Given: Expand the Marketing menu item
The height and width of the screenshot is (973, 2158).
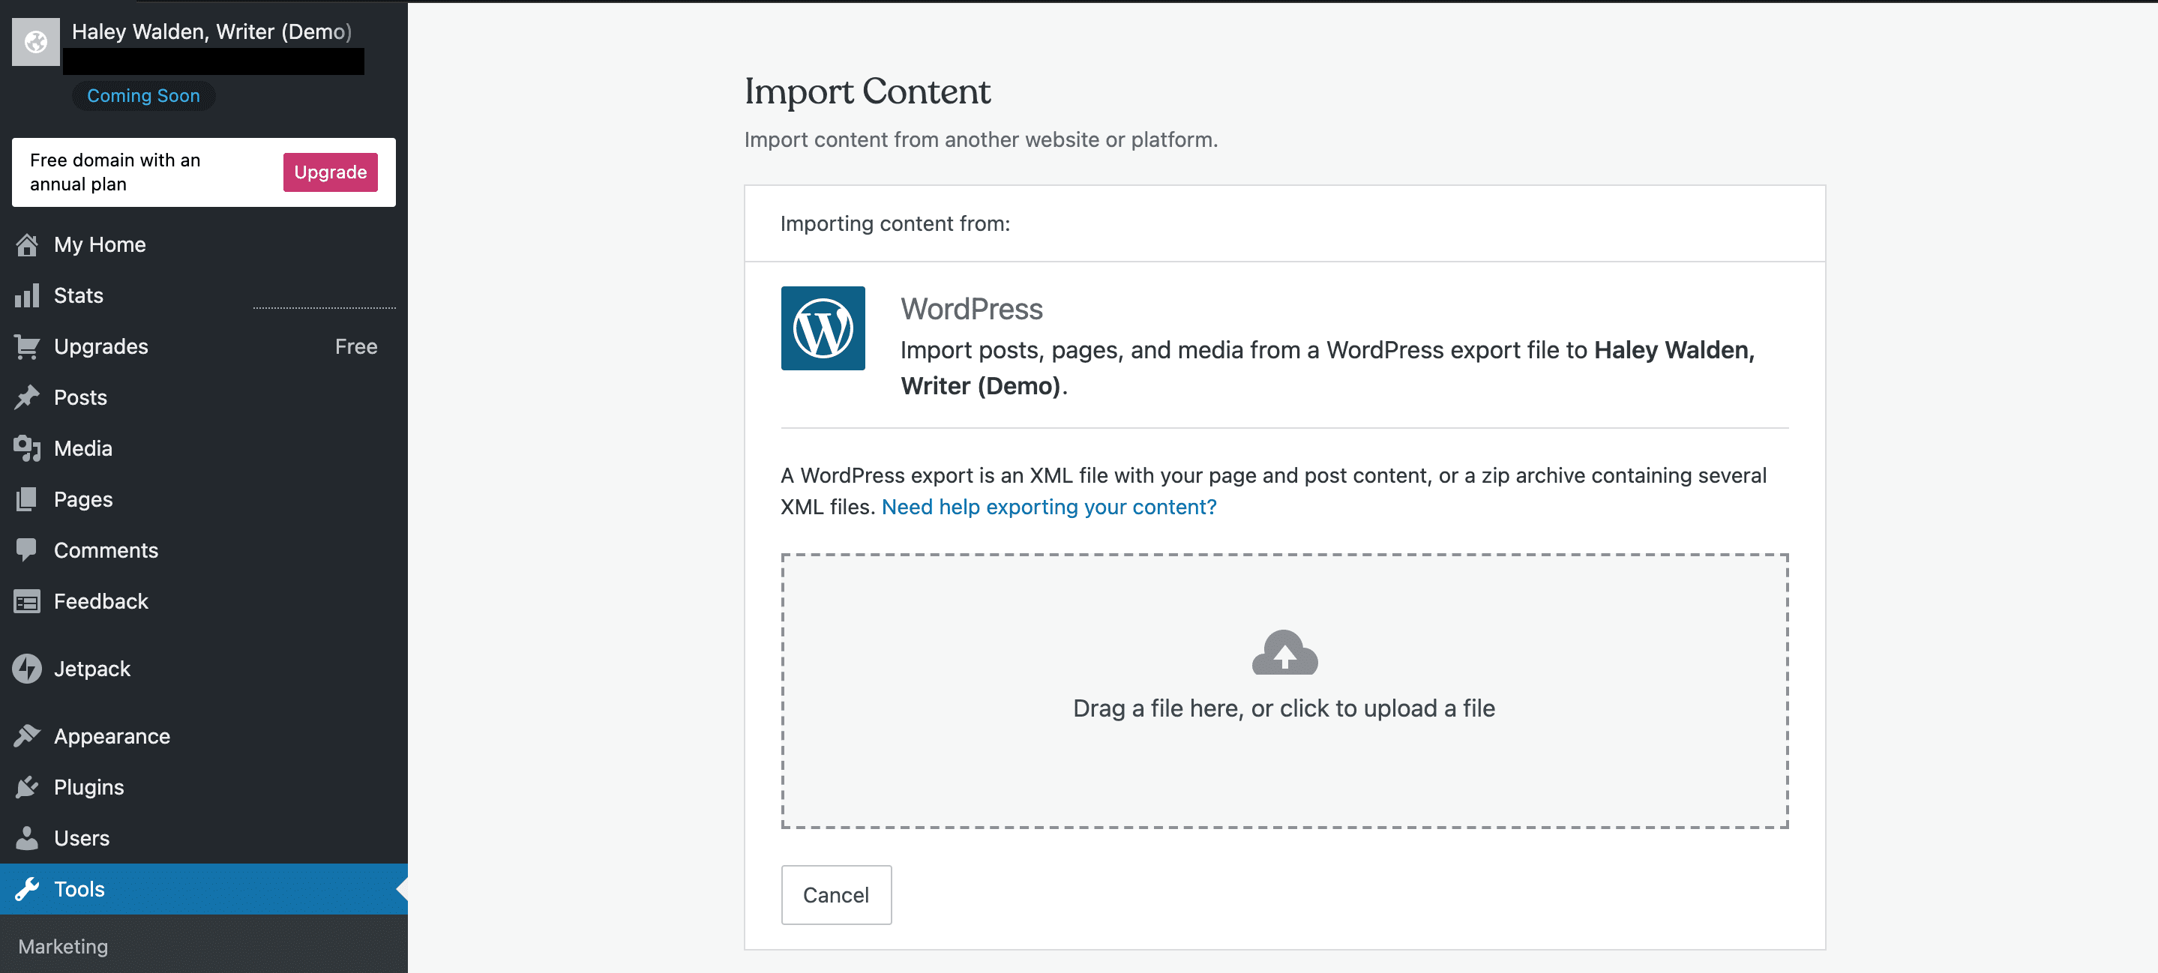Looking at the screenshot, I should tap(62, 945).
